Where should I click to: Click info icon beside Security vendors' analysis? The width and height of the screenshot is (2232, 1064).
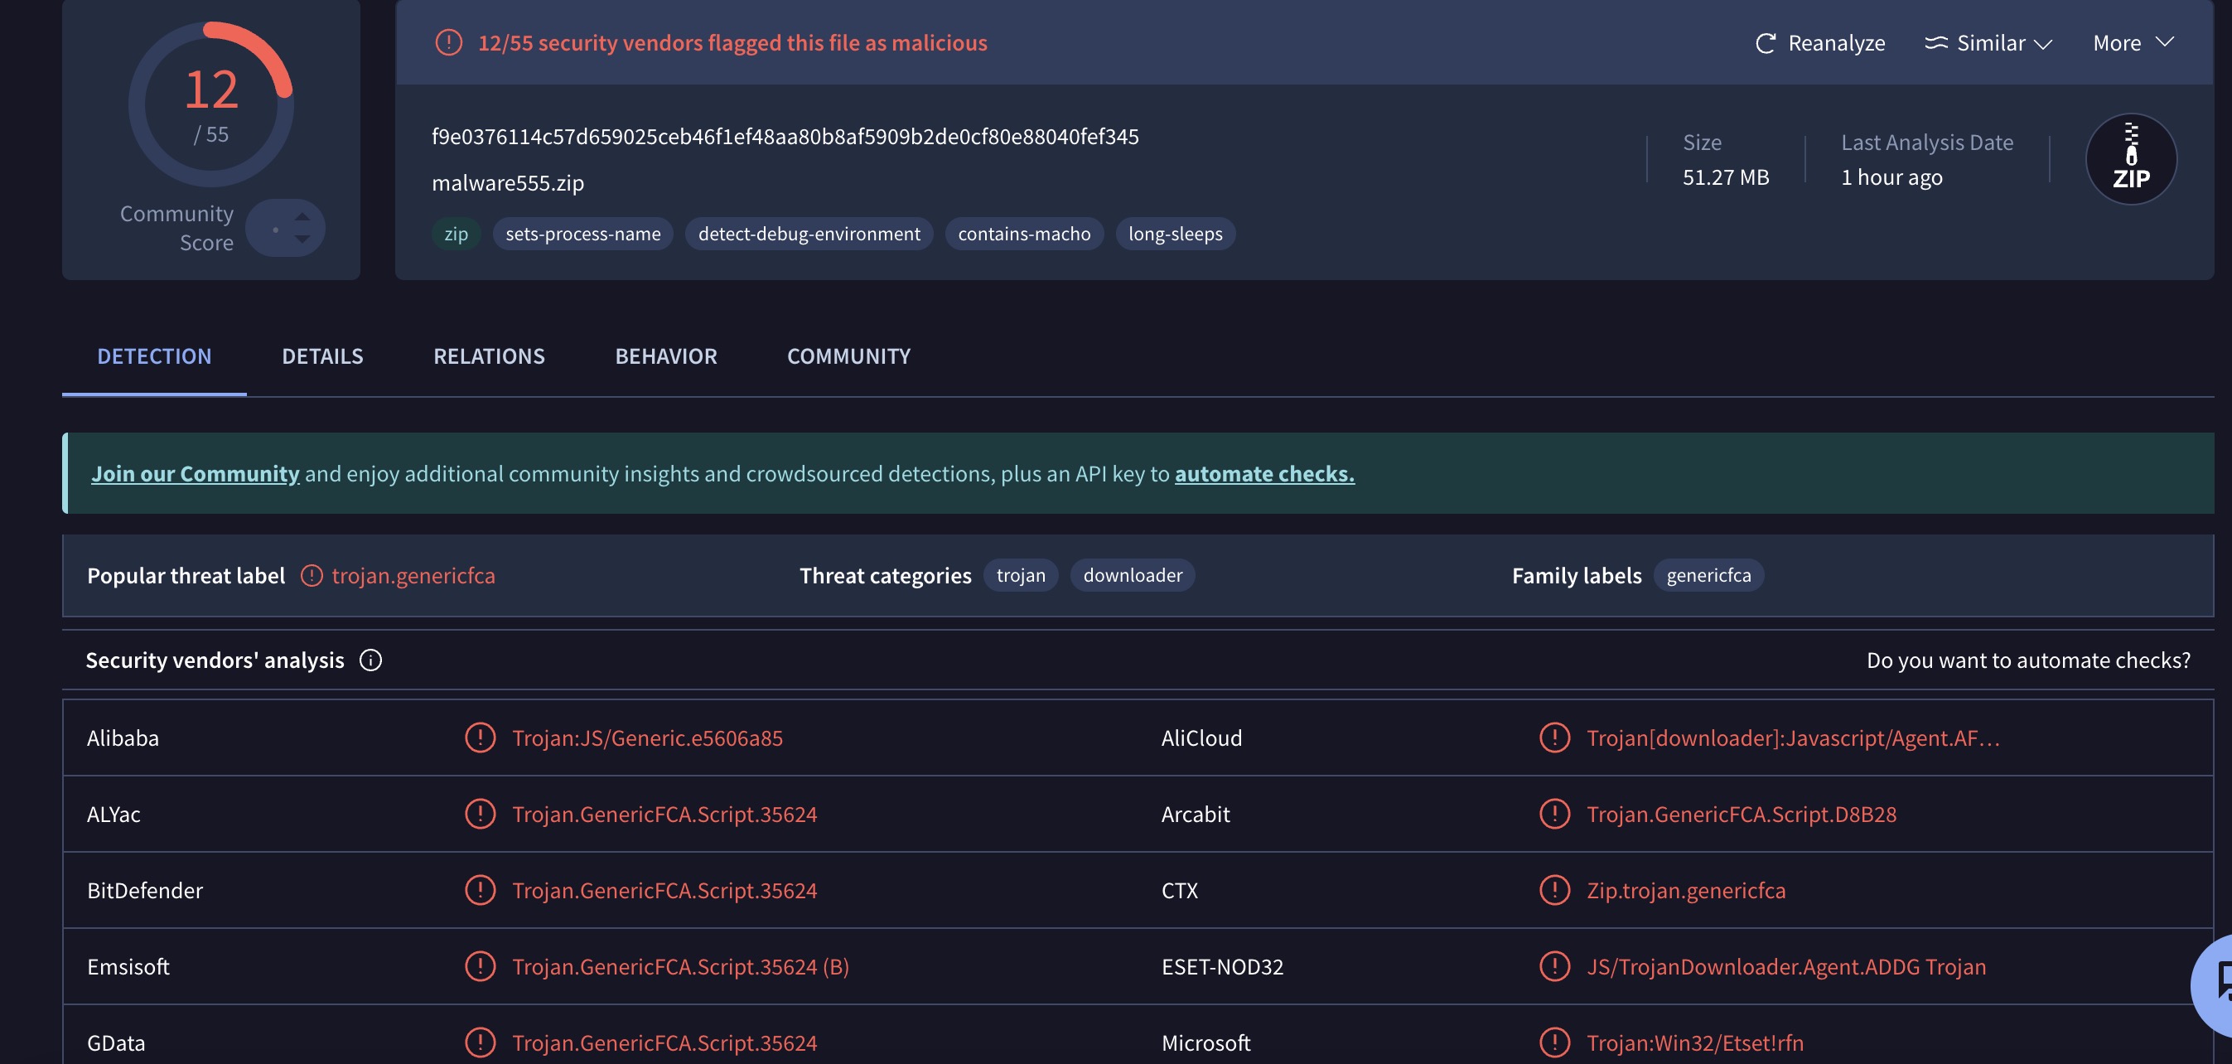coord(371,660)
